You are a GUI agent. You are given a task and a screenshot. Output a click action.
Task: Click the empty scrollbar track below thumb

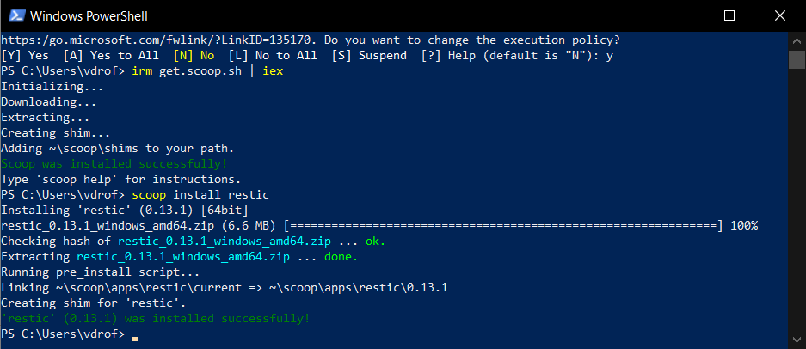pos(797,200)
